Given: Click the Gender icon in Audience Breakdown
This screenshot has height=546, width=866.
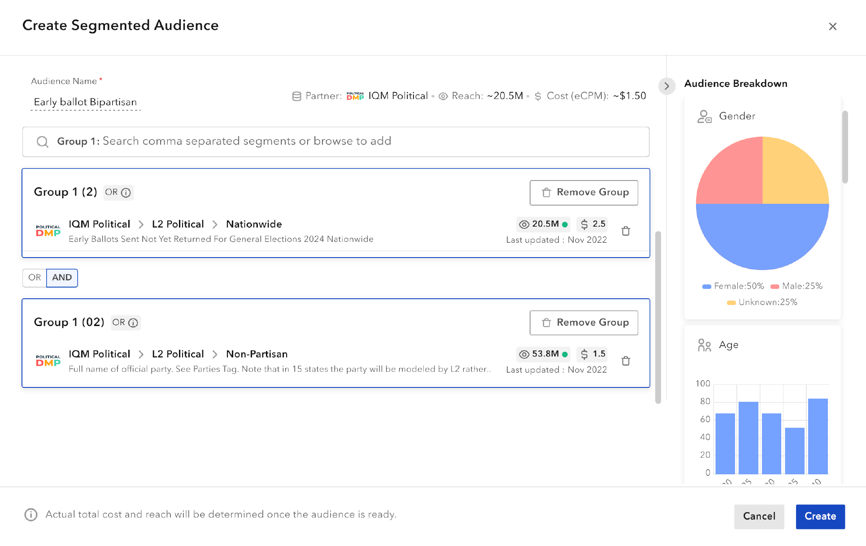Looking at the screenshot, I should coord(705,116).
